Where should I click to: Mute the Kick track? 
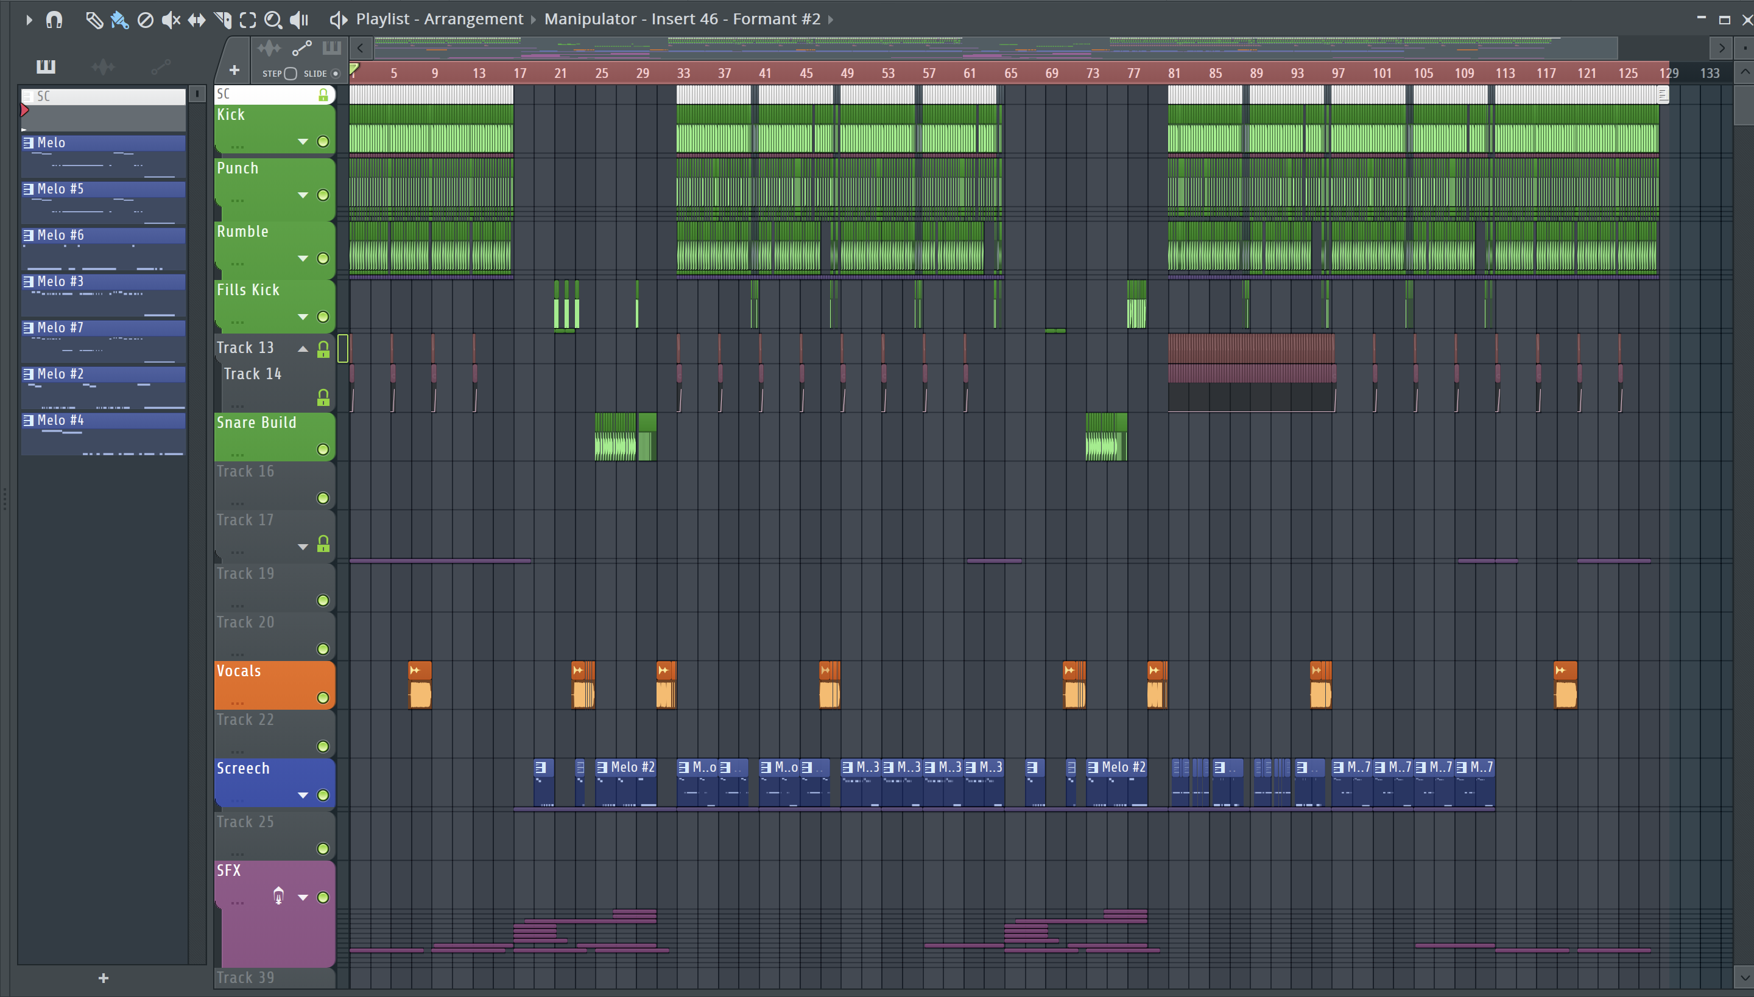[323, 142]
